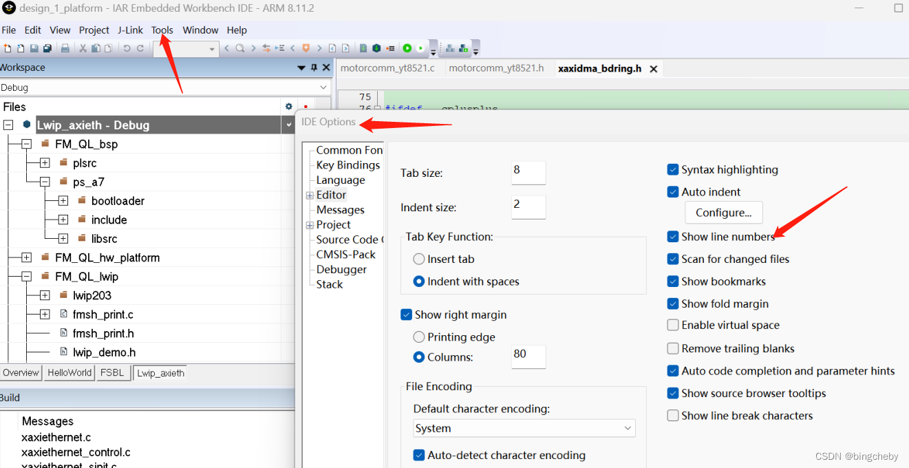Click the Debug without Downloading icon
909x468 pixels.
[420, 48]
